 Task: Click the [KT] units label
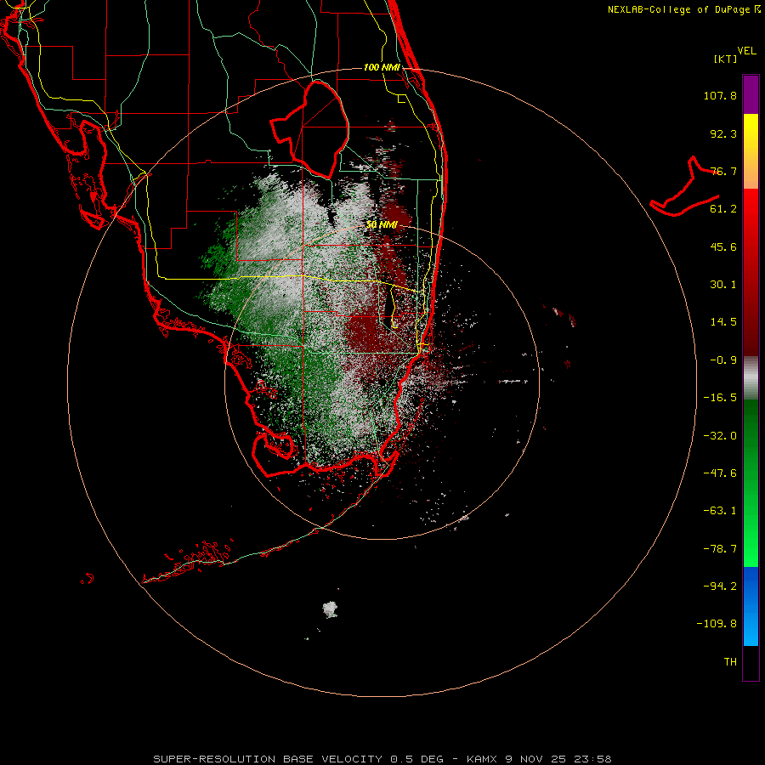coord(726,59)
